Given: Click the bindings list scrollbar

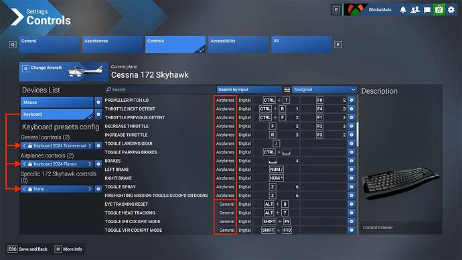Looking at the screenshot, I should (358, 134).
